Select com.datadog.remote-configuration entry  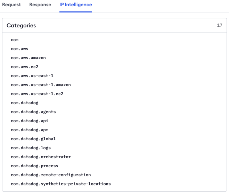(x=51, y=175)
